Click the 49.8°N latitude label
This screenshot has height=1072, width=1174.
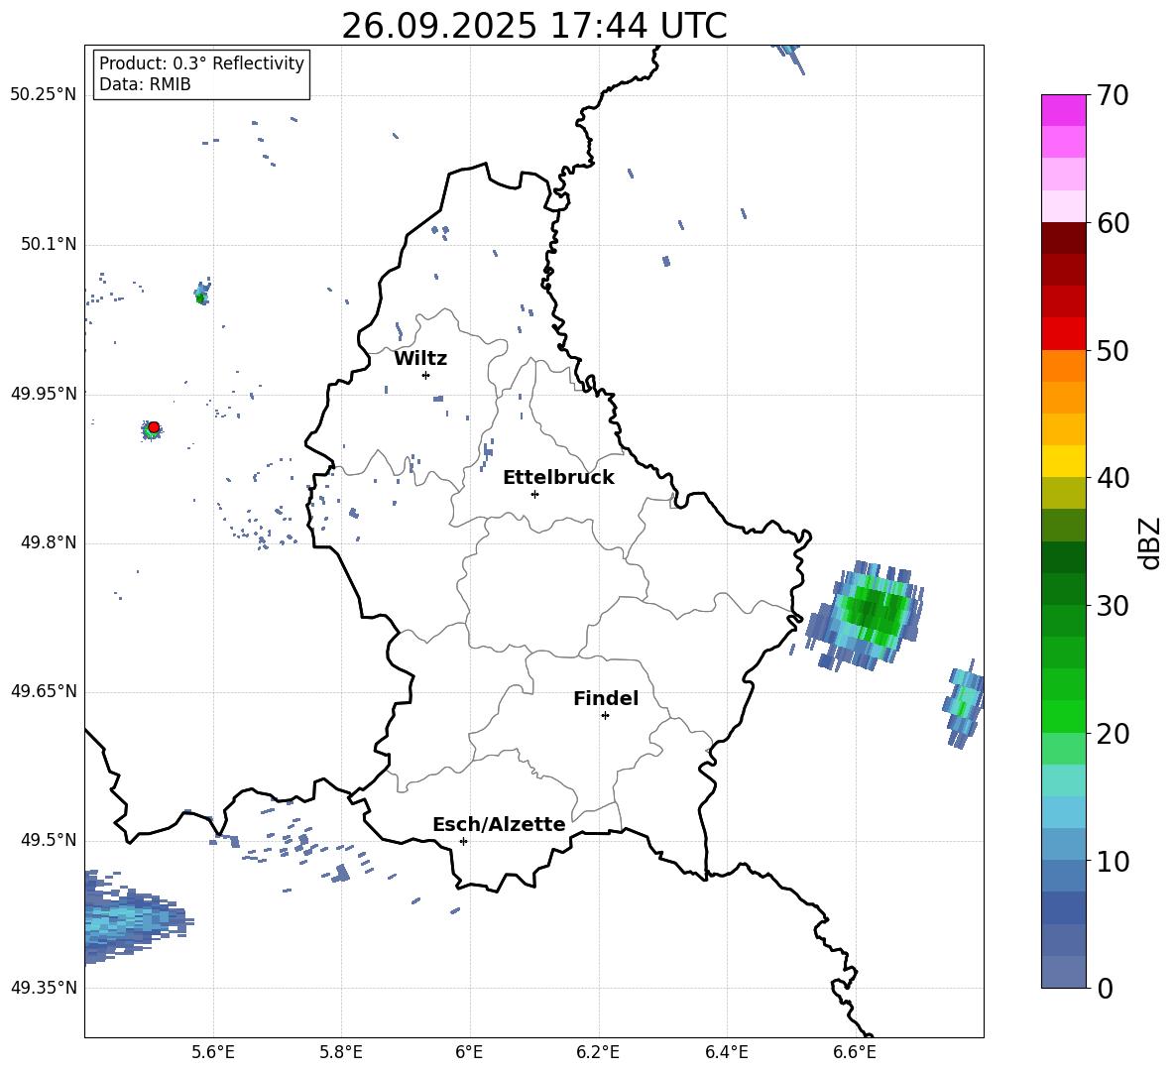pyautogui.click(x=49, y=542)
